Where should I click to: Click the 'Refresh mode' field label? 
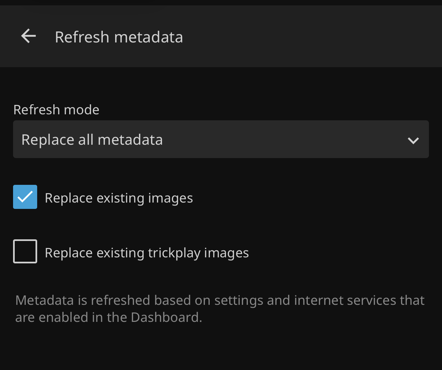click(x=56, y=110)
